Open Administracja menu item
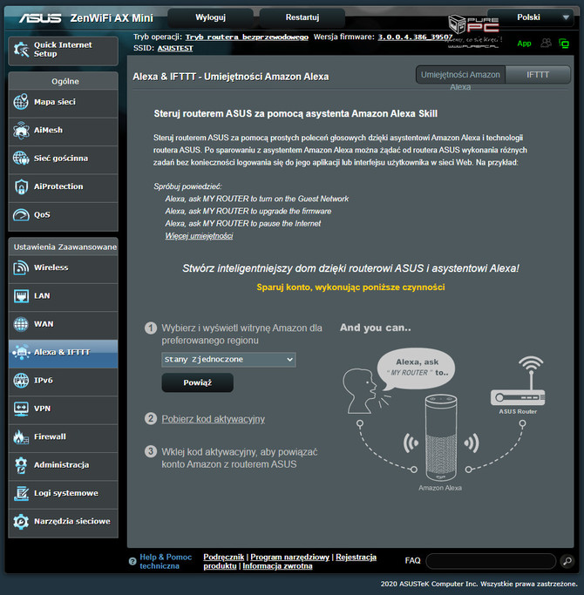This screenshot has width=584, height=595. pyautogui.click(x=63, y=465)
